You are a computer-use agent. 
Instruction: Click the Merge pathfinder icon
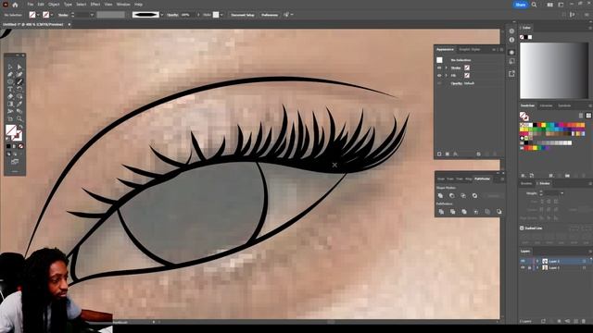click(x=464, y=212)
